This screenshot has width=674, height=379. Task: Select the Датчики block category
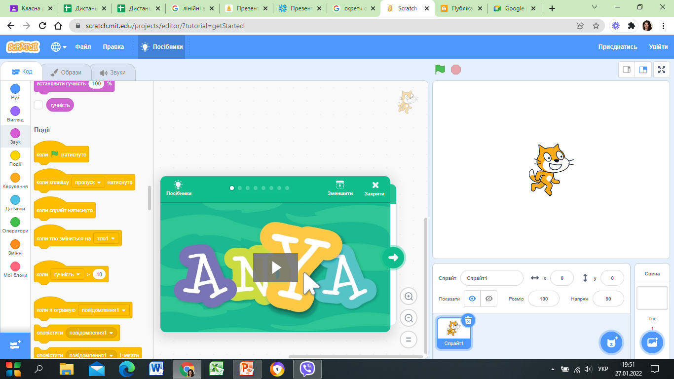(x=15, y=203)
